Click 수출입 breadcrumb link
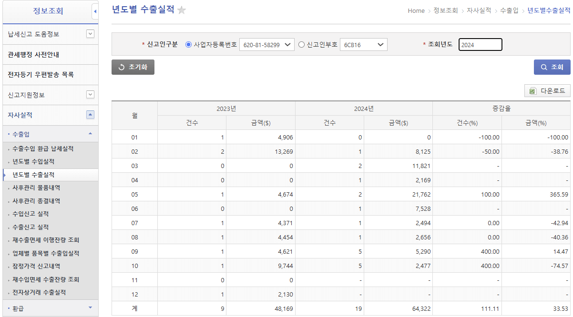This screenshot has width=573, height=317. tap(509, 10)
